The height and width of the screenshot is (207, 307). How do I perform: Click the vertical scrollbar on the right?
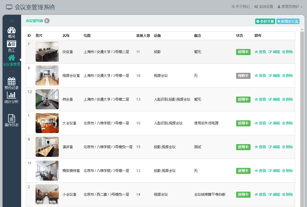point(302,116)
